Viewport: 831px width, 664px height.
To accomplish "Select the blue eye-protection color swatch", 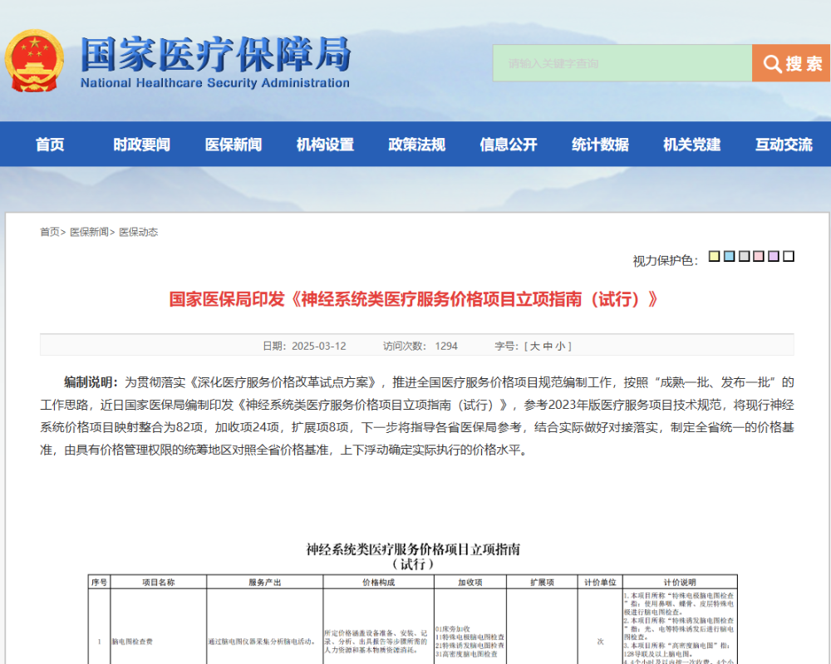I will [729, 257].
